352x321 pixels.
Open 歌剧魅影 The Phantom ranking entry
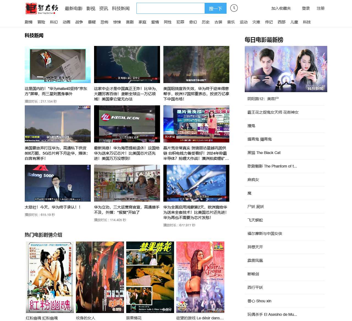click(x=272, y=166)
